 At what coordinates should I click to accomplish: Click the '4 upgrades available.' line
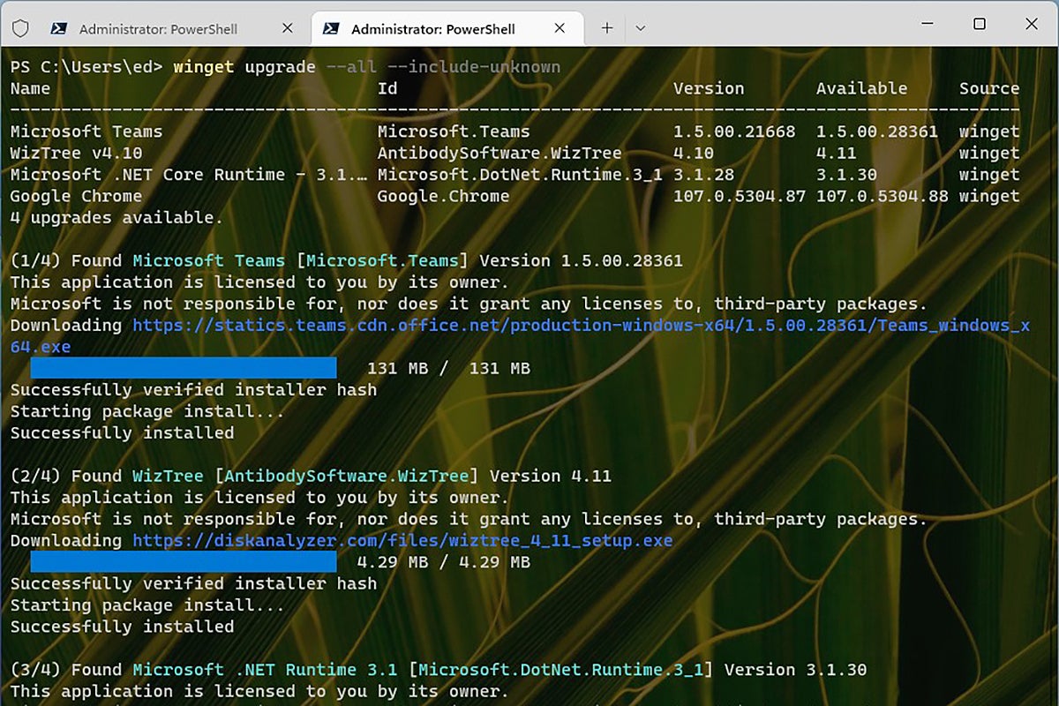pyautogui.click(x=116, y=217)
